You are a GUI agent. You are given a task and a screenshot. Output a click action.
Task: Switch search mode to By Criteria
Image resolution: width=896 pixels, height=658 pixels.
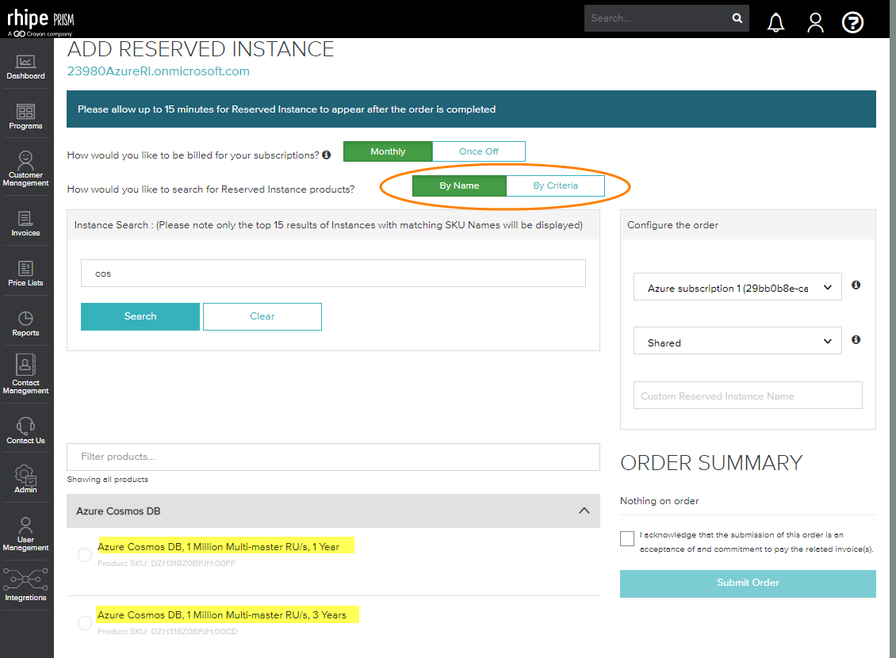click(555, 185)
